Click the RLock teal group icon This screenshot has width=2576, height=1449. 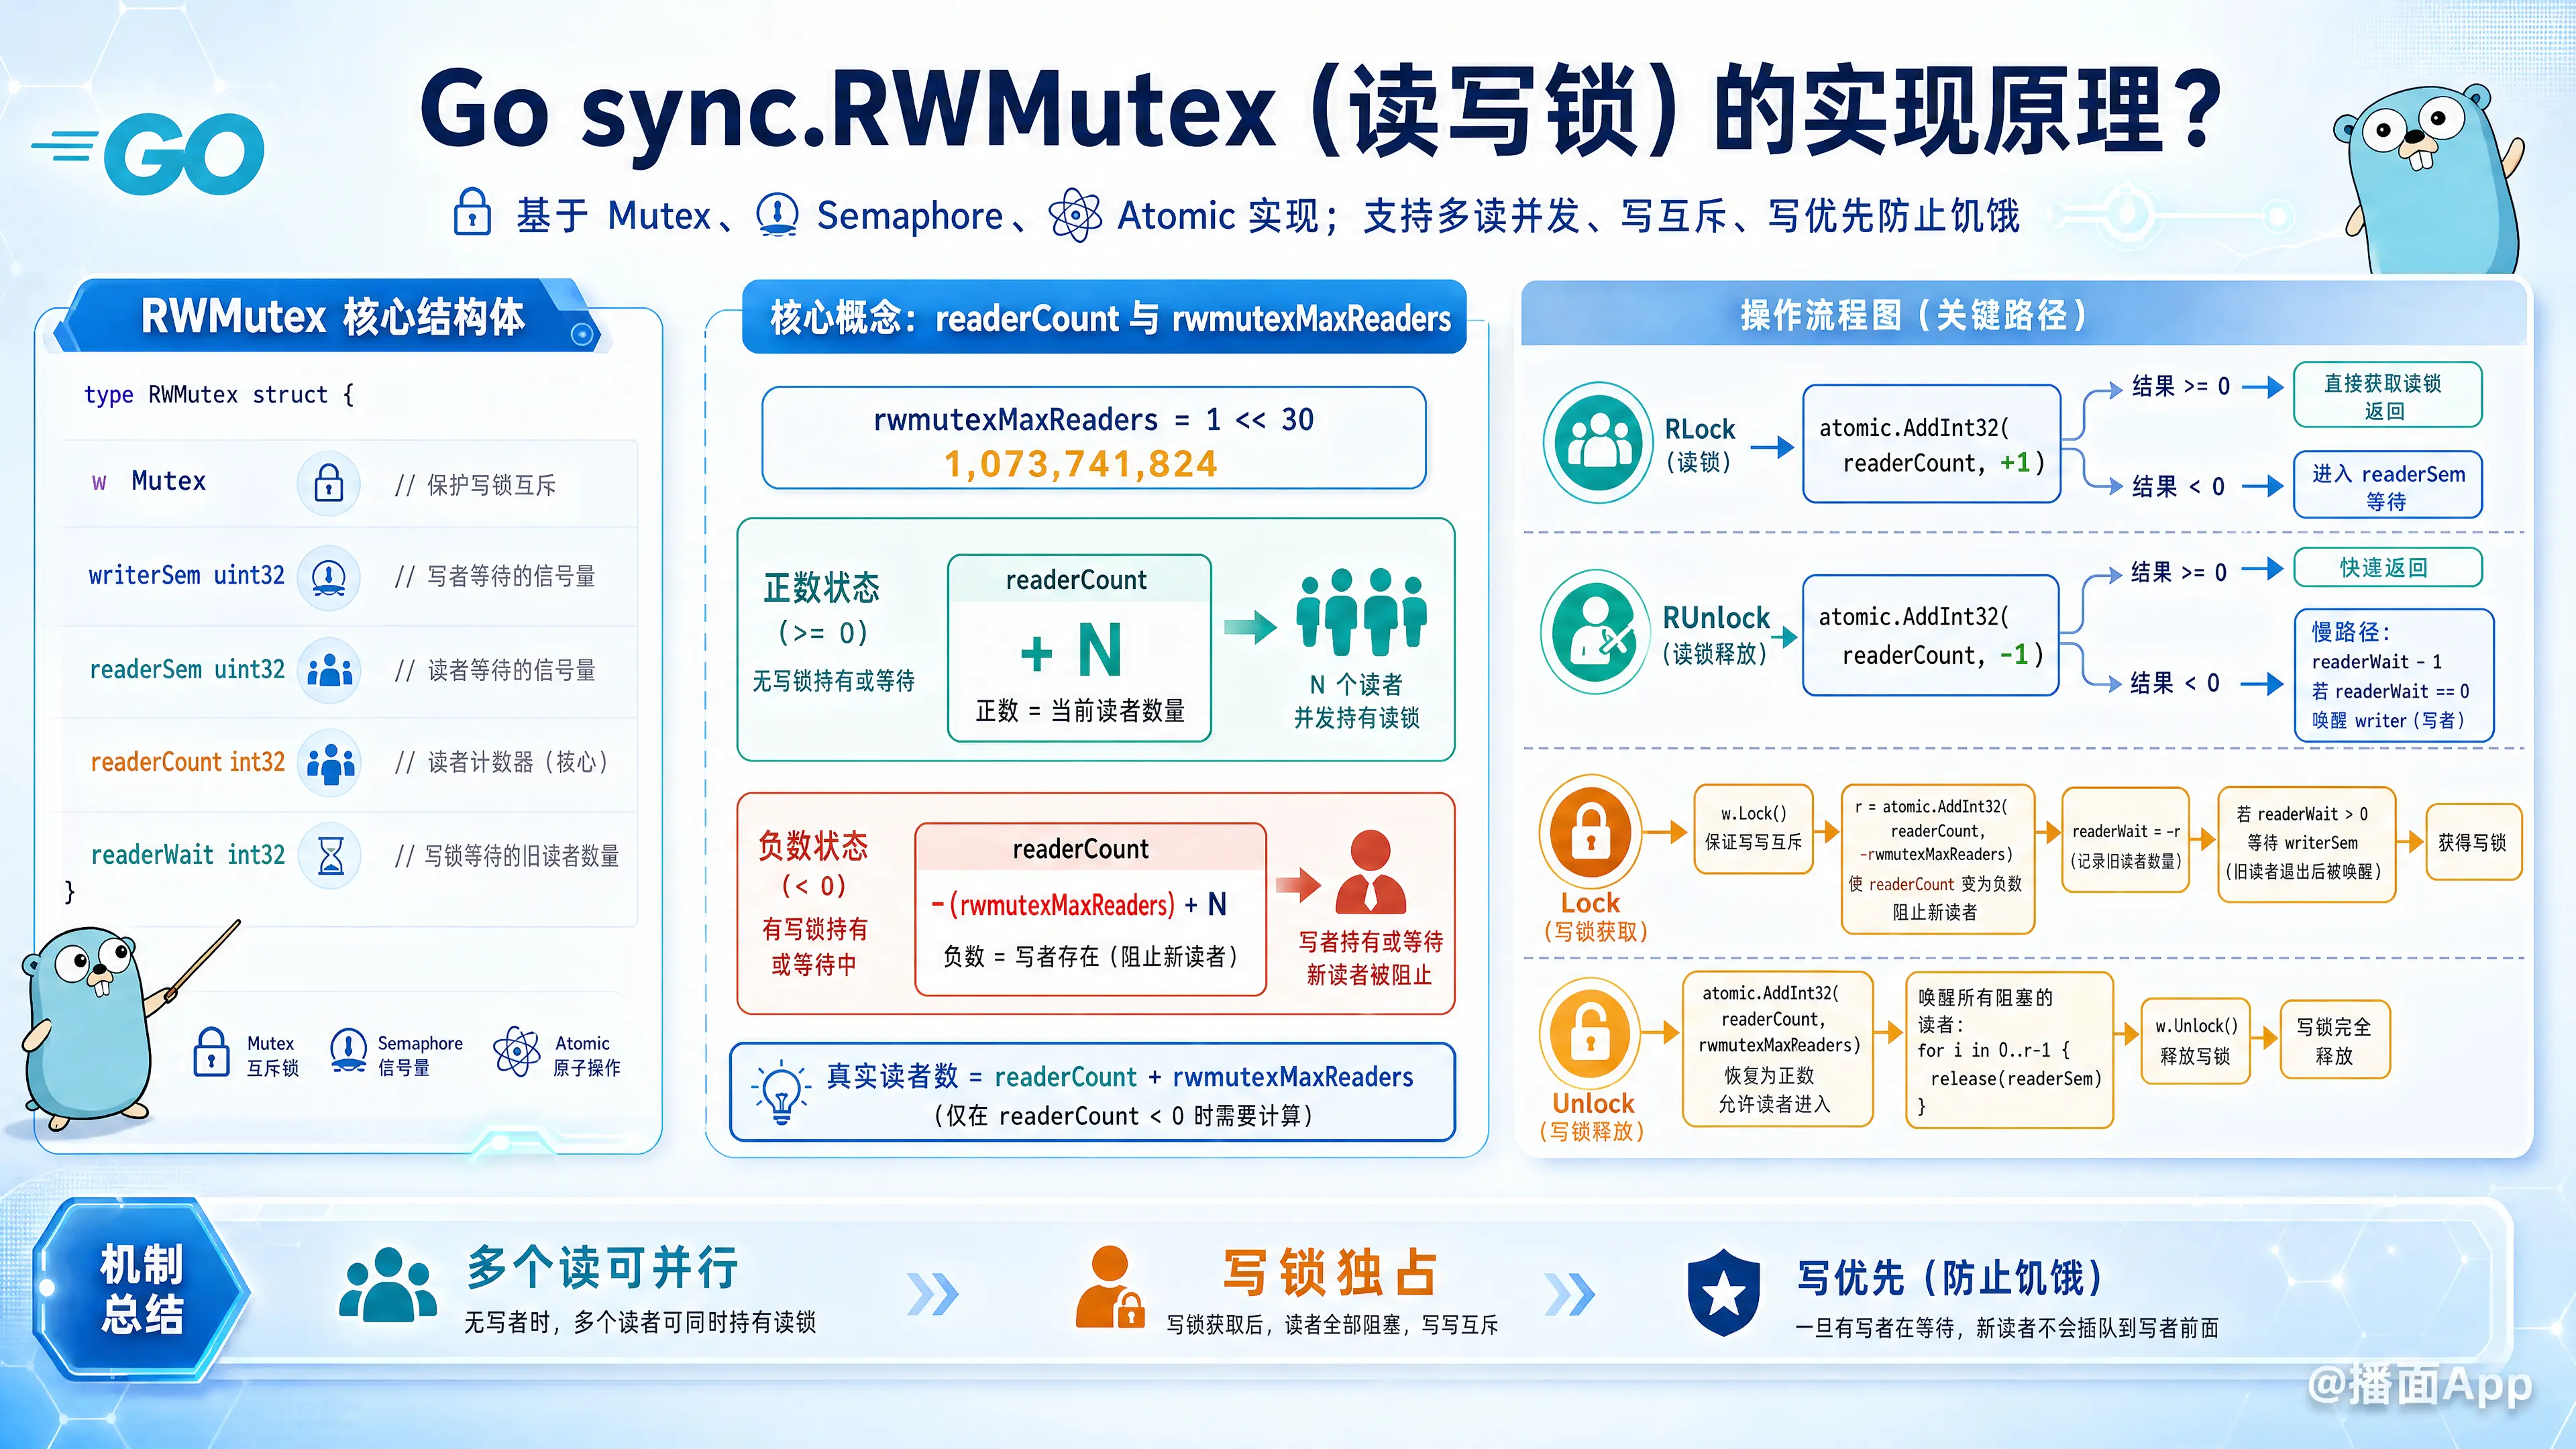[1598, 441]
